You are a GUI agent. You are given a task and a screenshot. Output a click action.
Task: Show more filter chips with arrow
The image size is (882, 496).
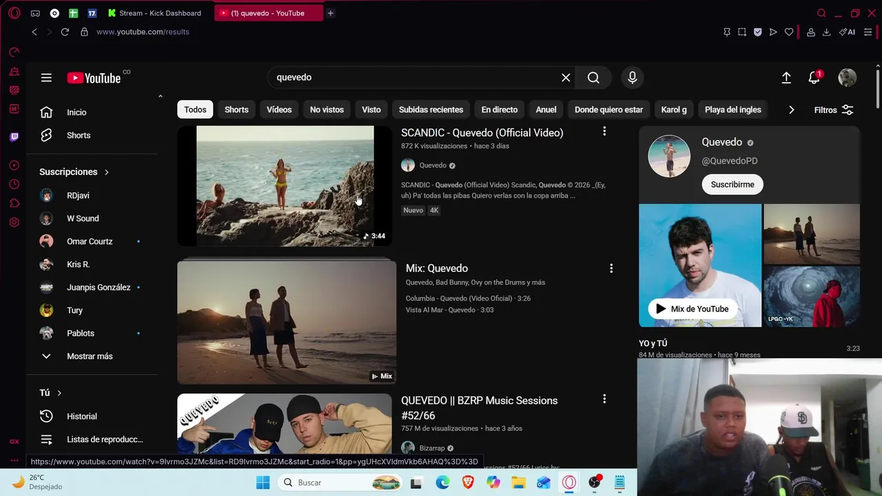(x=791, y=110)
